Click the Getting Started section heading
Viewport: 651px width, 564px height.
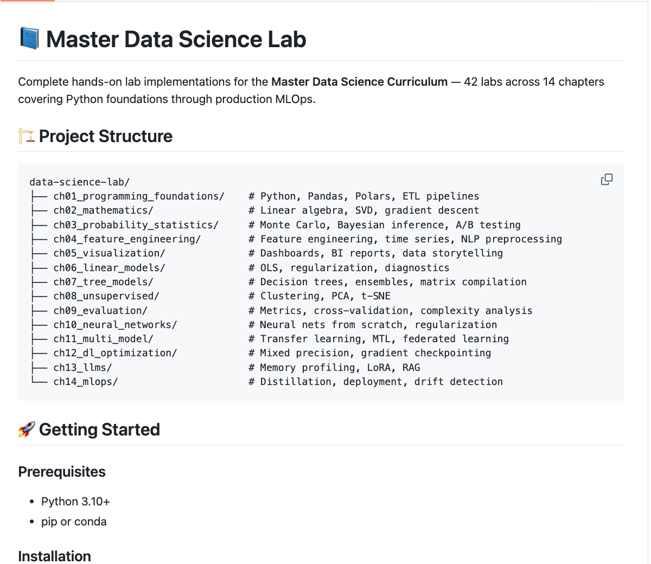99,430
